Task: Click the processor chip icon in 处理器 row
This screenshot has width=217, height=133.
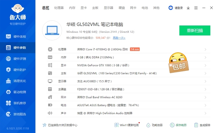Action: click(50, 49)
